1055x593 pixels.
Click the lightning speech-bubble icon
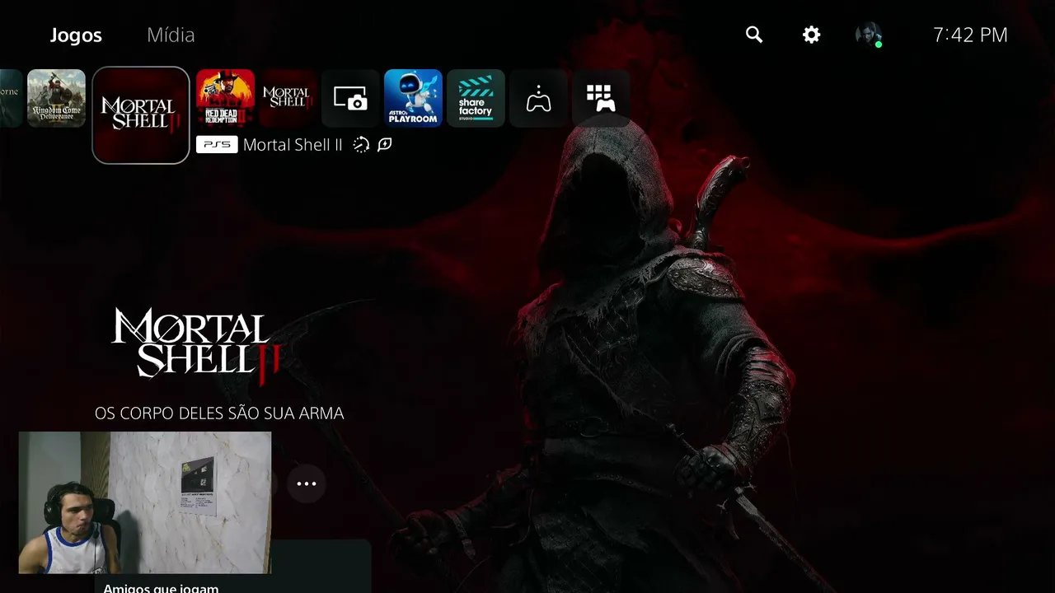tap(384, 145)
